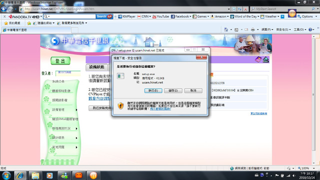Open 系統公告 in the left sidebar
This screenshot has height=180, width=320.
click(x=58, y=81)
